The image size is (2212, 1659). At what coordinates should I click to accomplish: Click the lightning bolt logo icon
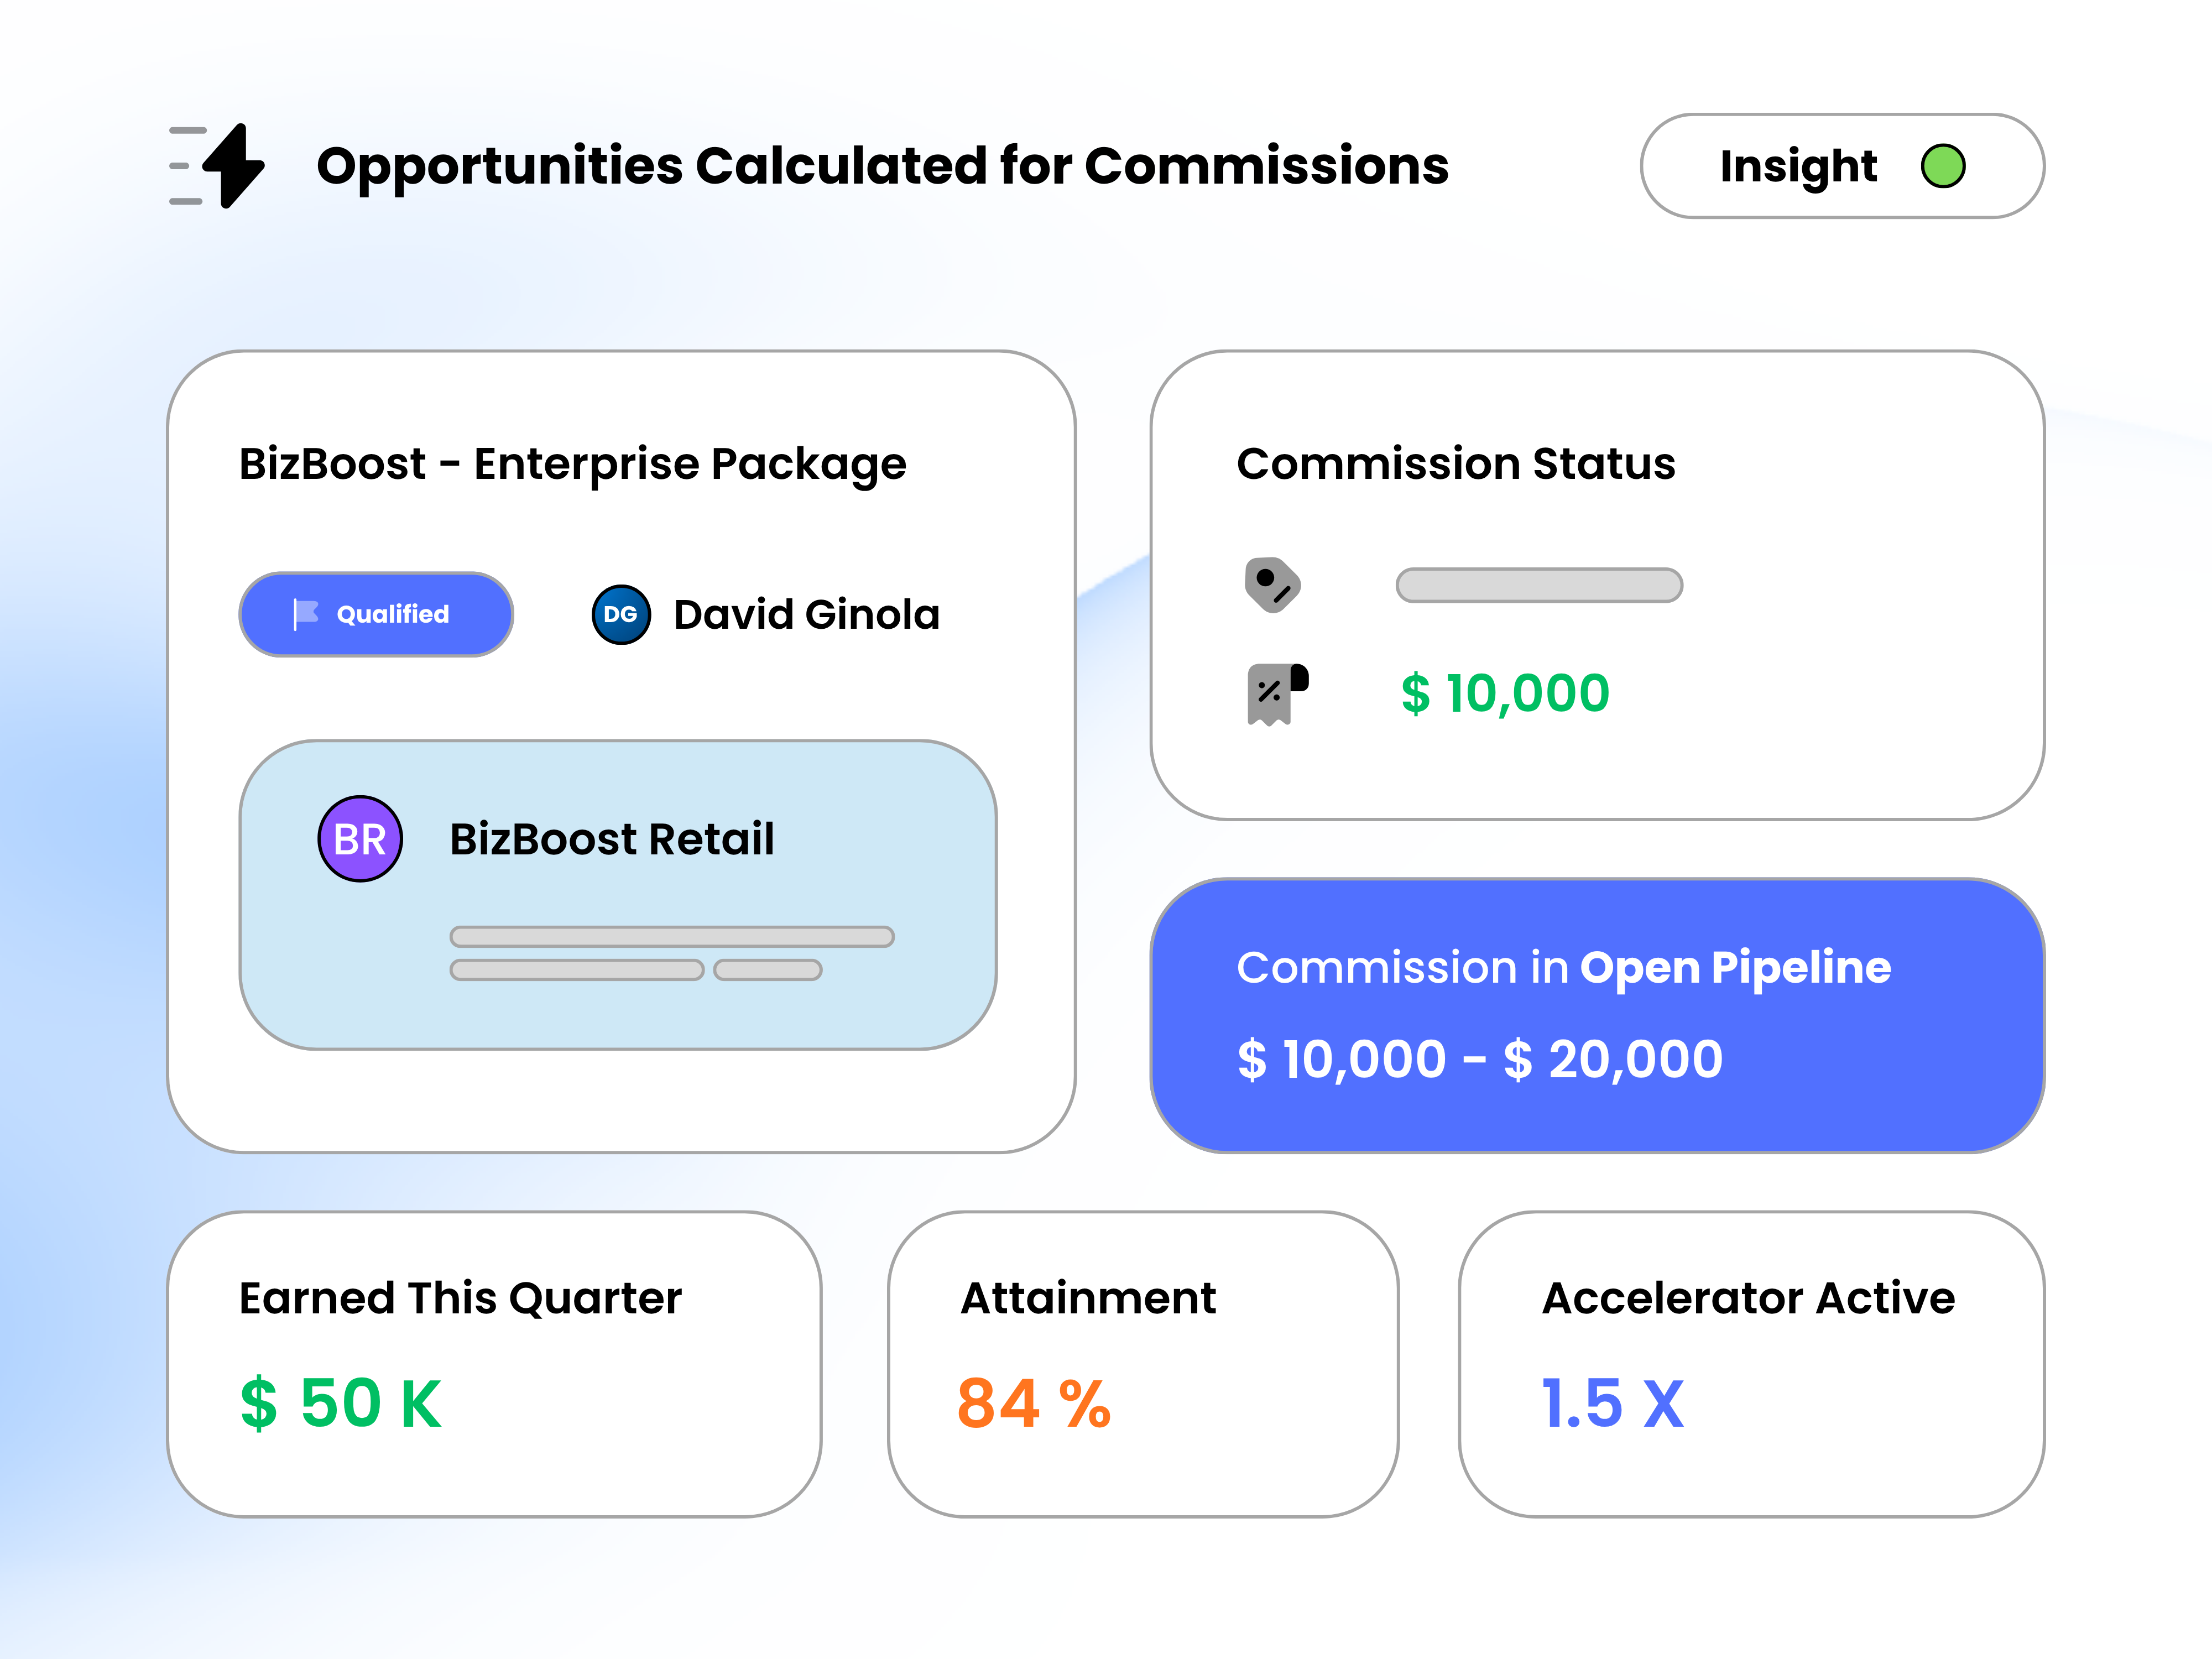232,166
